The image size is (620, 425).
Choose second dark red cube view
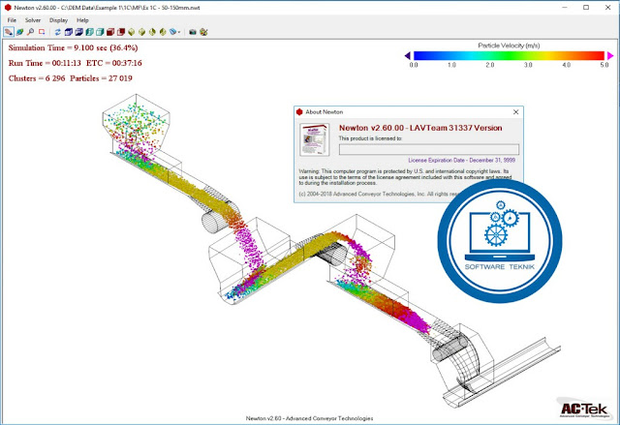pos(121,32)
